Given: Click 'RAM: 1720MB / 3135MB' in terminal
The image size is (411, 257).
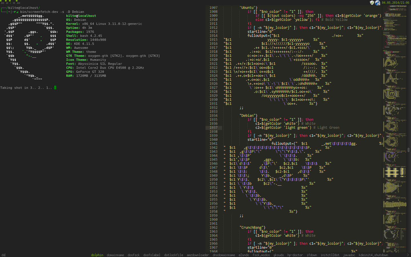Looking at the screenshot, I should pos(86,76).
